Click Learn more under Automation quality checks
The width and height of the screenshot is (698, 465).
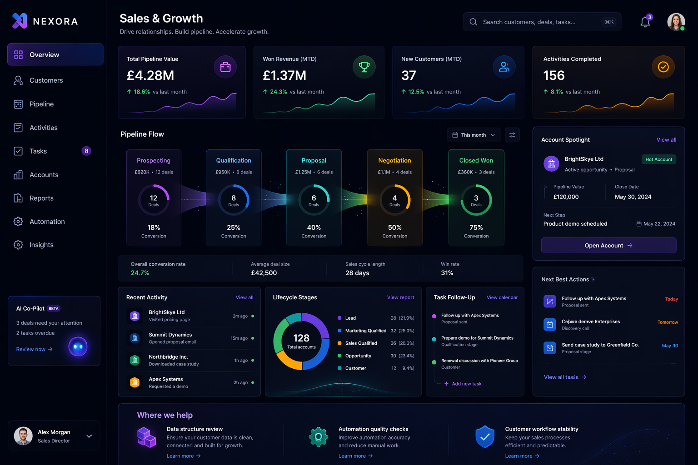pyautogui.click(x=355, y=456)
